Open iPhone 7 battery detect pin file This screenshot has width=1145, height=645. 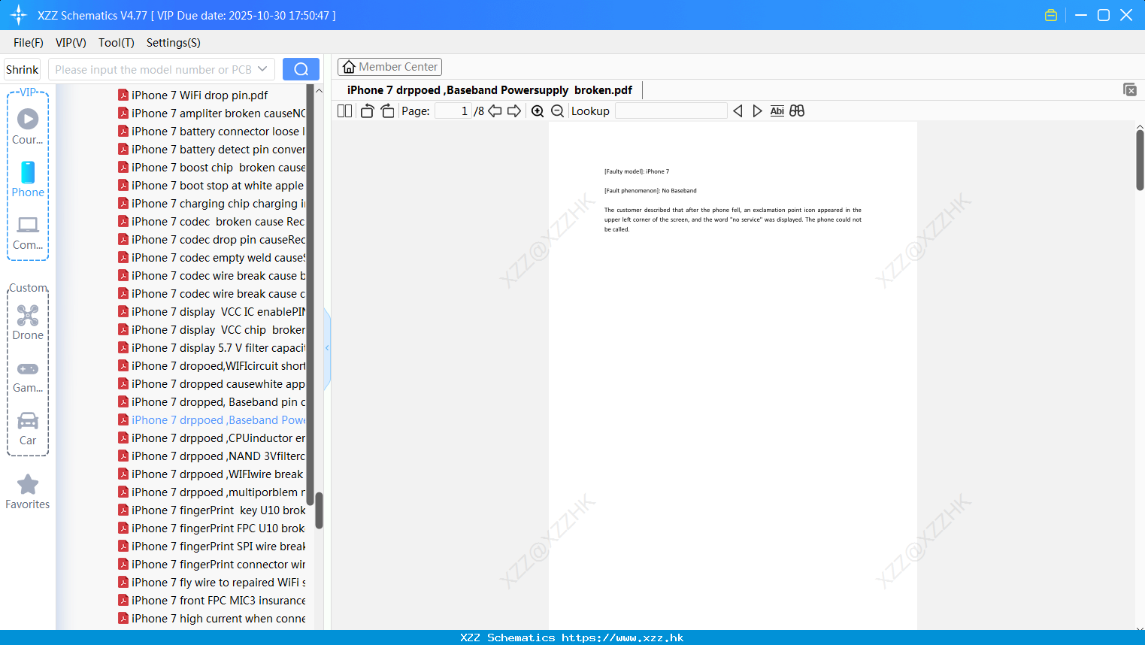pyautogui.click(x=212, y=149)
